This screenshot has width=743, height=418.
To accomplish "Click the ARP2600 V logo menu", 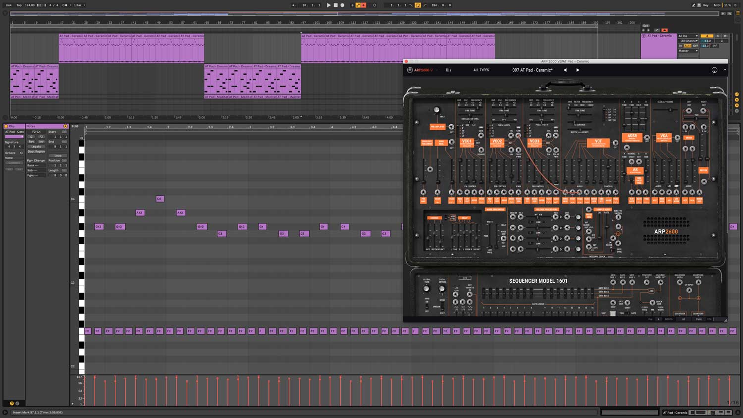I will pos(420,70).
